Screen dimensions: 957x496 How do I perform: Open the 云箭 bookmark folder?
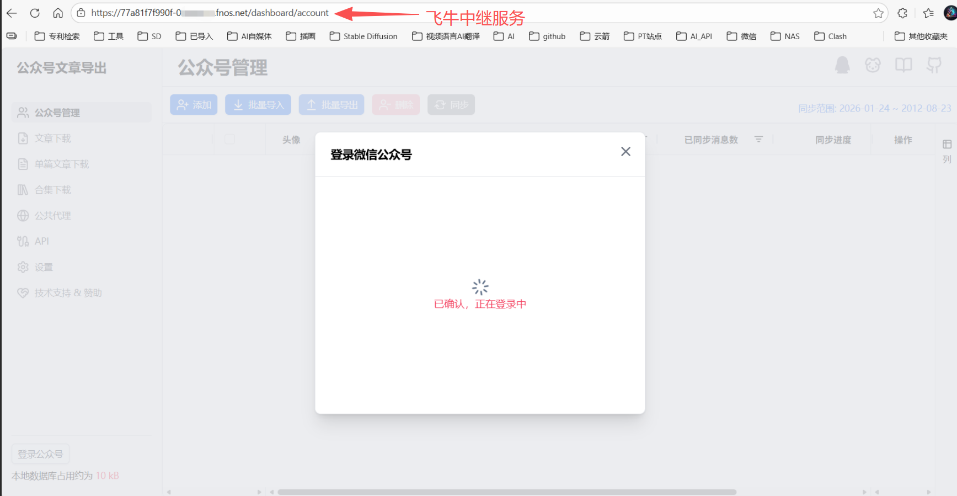point(595,36)
